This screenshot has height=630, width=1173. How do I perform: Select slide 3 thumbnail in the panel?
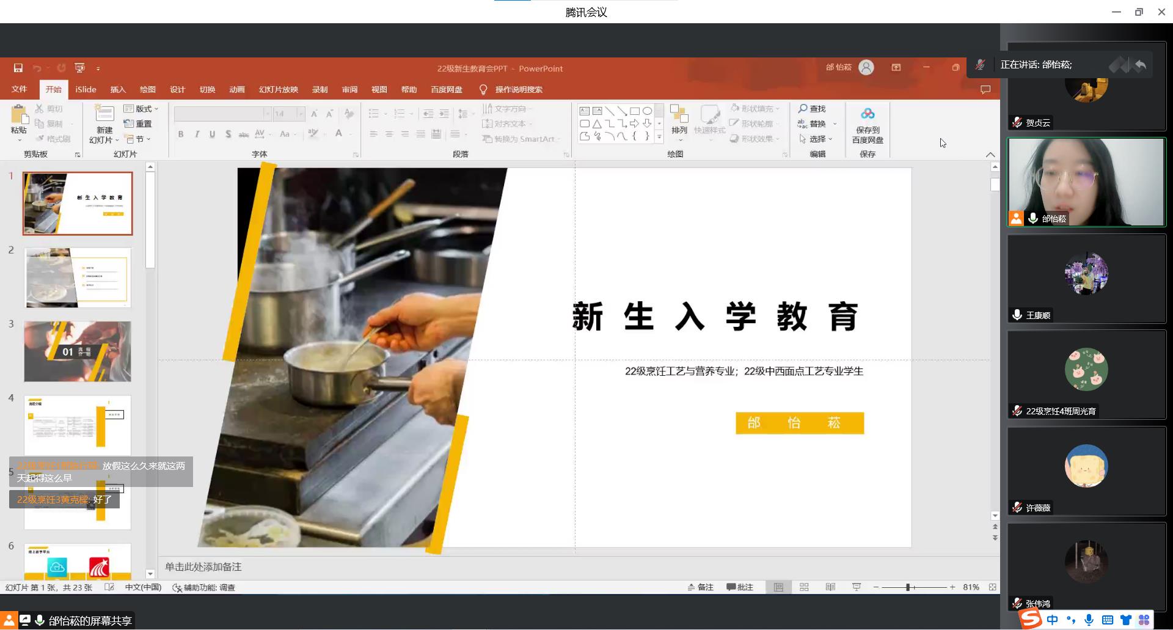(78, 351)
